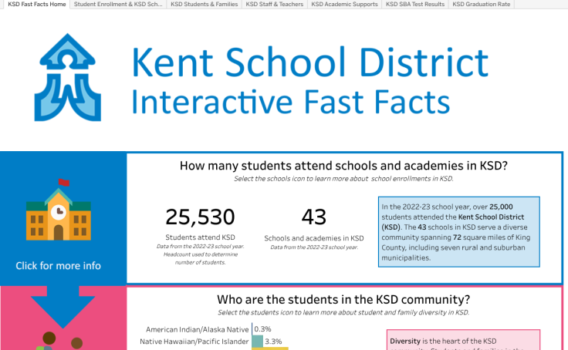The width and height of the screenshot is (568, 350).
Task: Go to KSD Staff & Teachers tab
Action: pyautogui.click(x=275, y=5)
